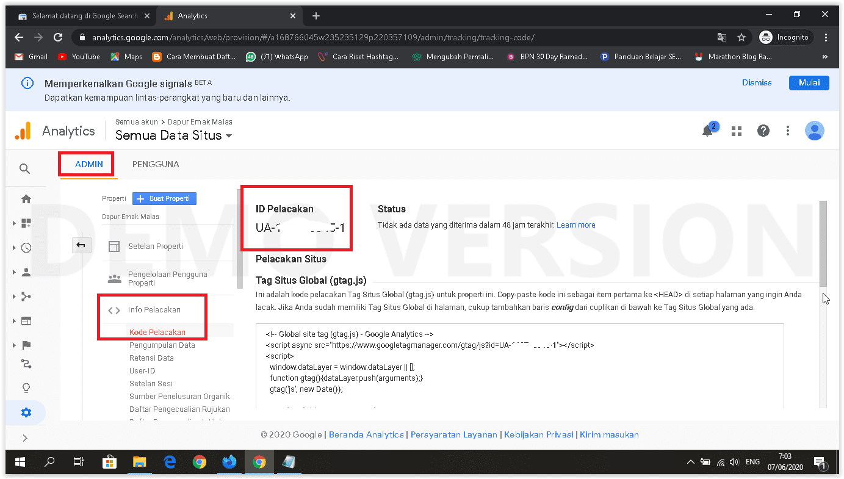This screenshot has height=479, width=844.
Task: Click the account avatar icon
Action: (815, 131)
